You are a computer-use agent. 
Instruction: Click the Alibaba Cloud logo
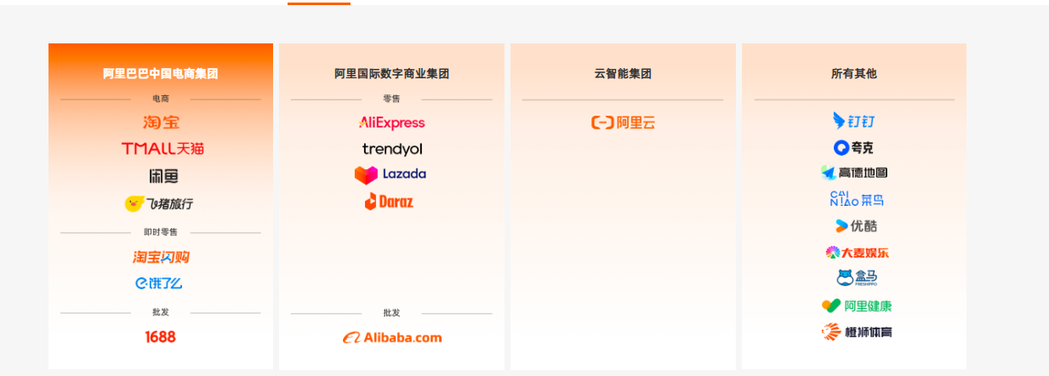[x=623, y=122]
